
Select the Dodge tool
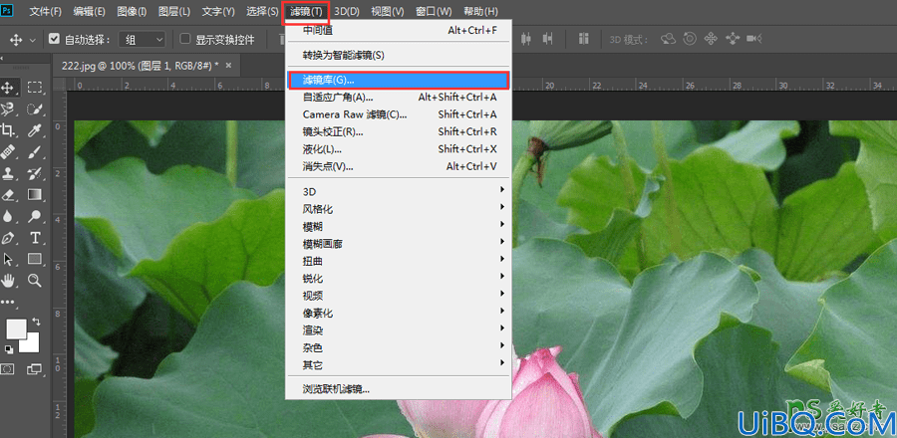tap(35, 216)
